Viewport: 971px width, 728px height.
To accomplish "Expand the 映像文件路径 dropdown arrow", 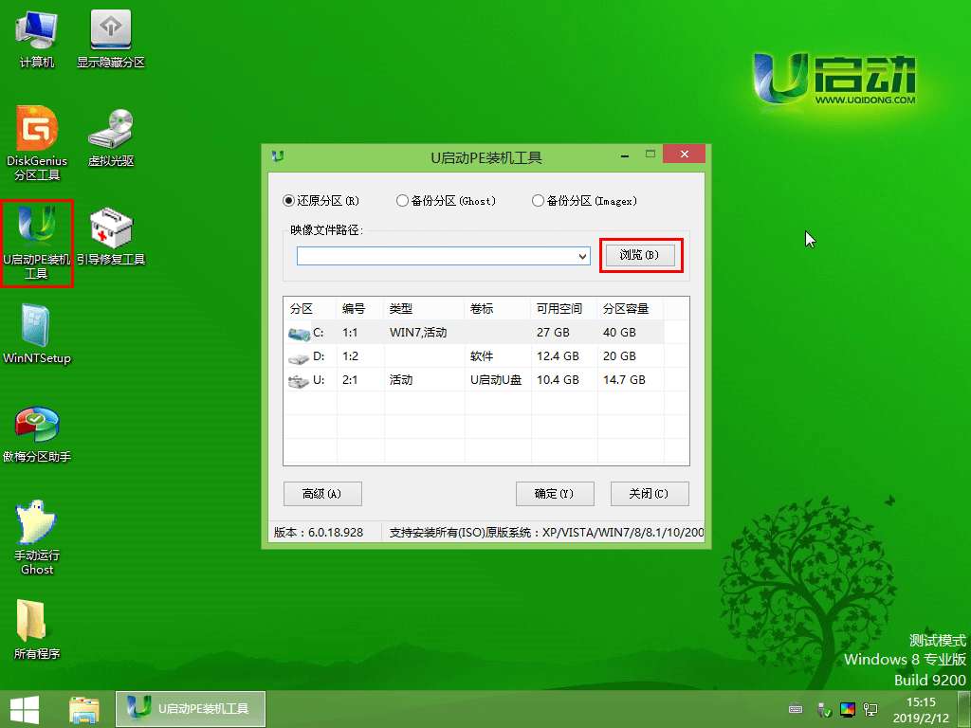I will [x=582, y=256].
